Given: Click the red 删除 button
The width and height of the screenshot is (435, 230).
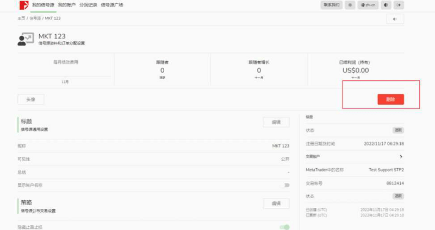Looking at the screenshot, I should (390, 99).
